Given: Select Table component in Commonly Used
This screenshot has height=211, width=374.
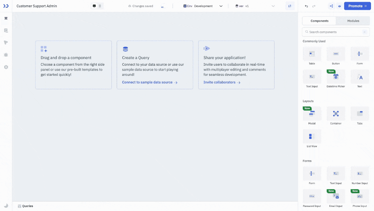Looking at the screenshot, I should tap(312, 56).
